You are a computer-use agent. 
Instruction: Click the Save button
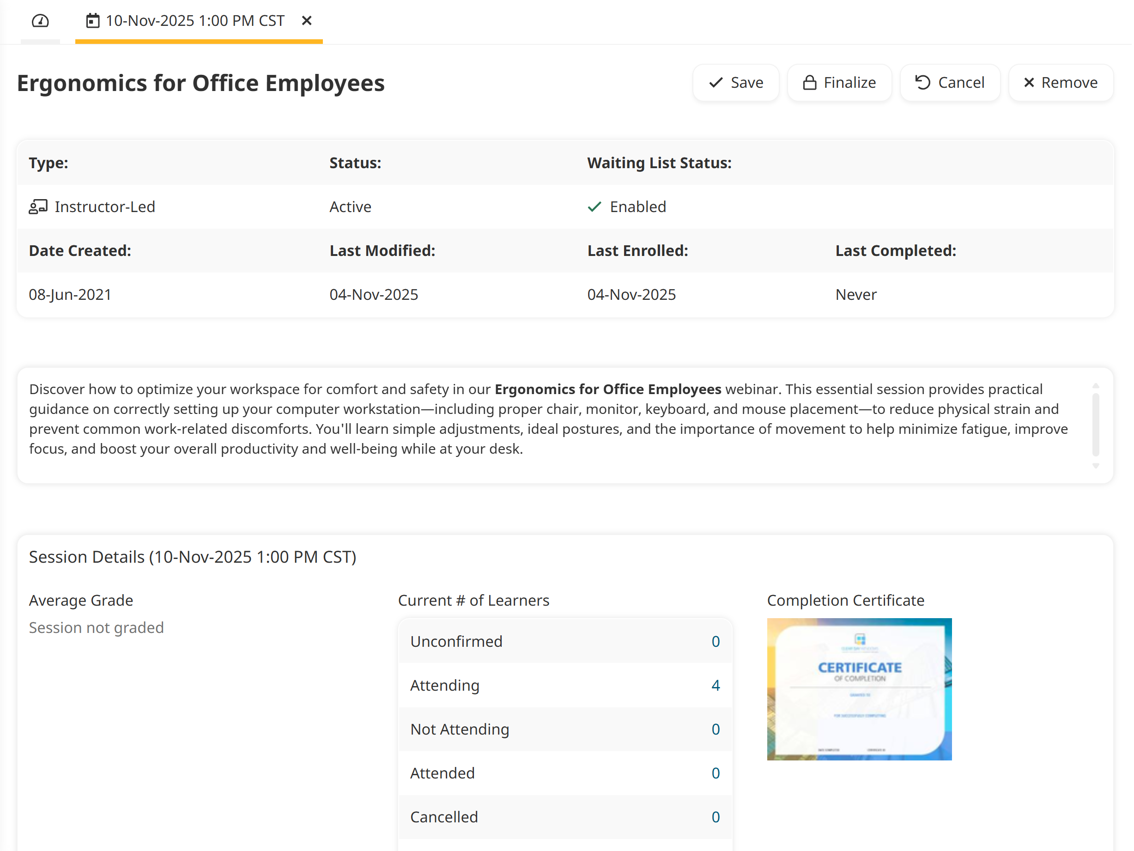(736, 83)
